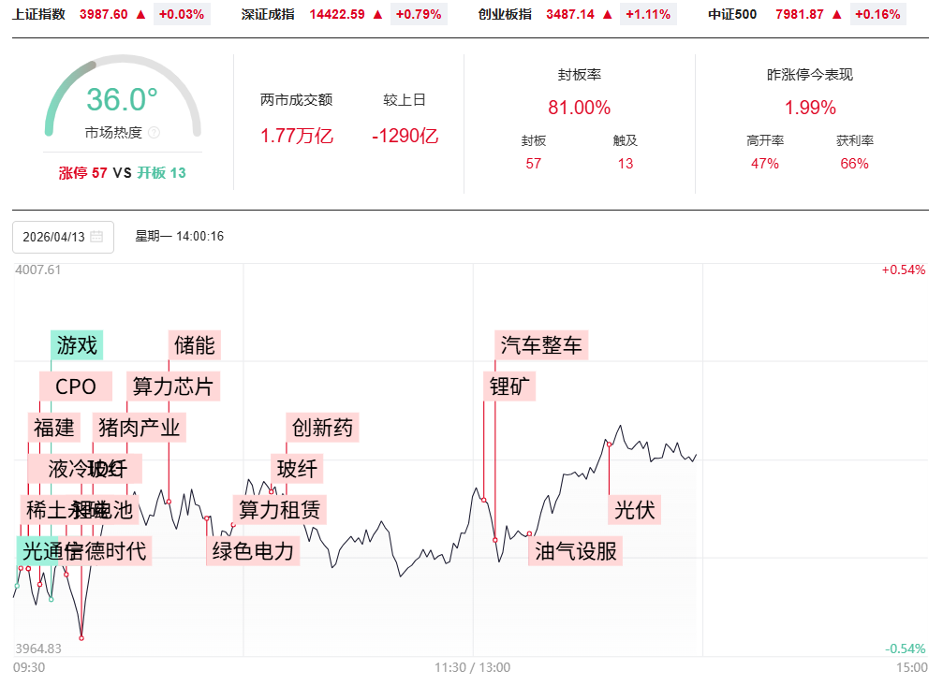Click the 汽车整车 sector label
The image size is (943, 685).
541,345
